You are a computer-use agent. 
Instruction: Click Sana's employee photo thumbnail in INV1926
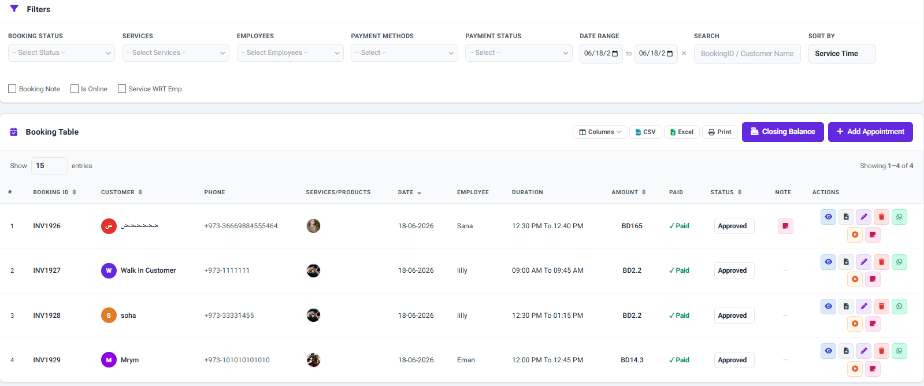click(x=313, y=226)
